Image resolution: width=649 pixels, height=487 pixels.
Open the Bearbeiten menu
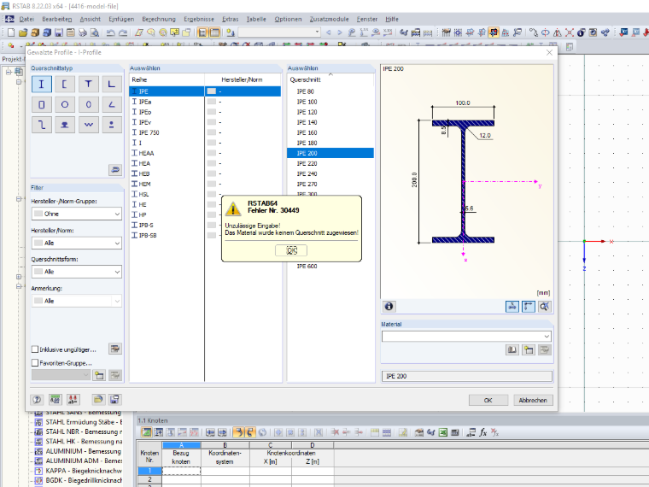click(x=56, y=19)
